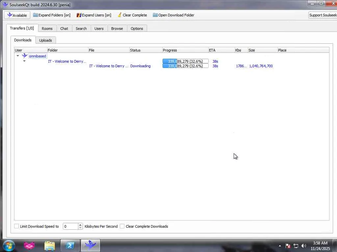Click the file size 1,040,764,700
Screen dimensions: 337x252
(261, 66)
